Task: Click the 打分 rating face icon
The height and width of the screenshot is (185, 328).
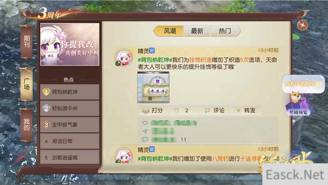Action: point(146,111)
